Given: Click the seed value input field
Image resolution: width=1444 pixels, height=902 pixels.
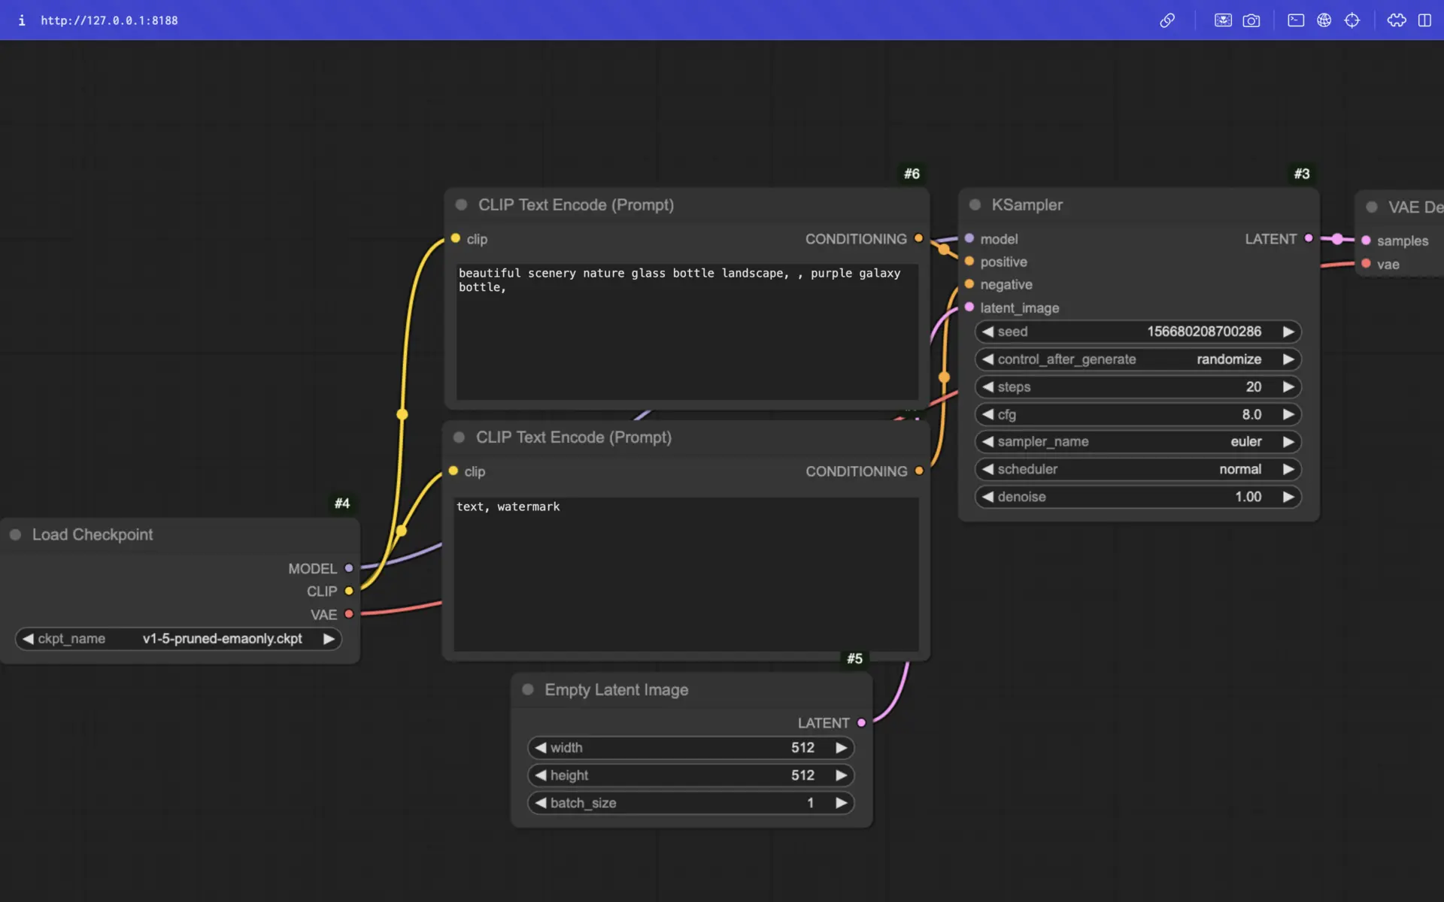Looking at the screenshot, I should 1137,331.
